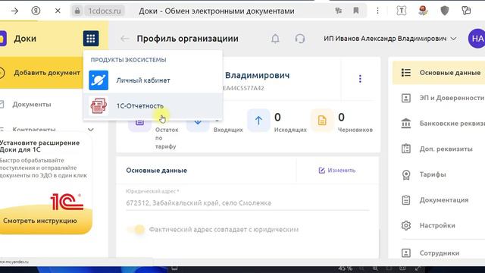The width and height of the screenshot is (485, 273).
Task: Click the drafts document icon
Action: [x=322, y=121]
